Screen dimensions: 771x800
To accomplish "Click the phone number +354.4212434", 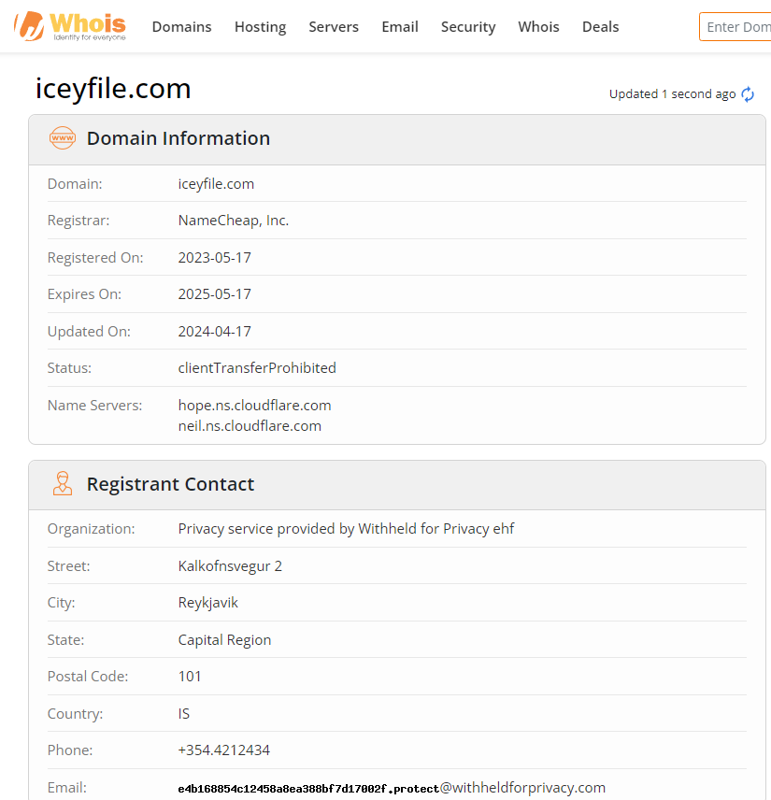I will coord(224,750).
